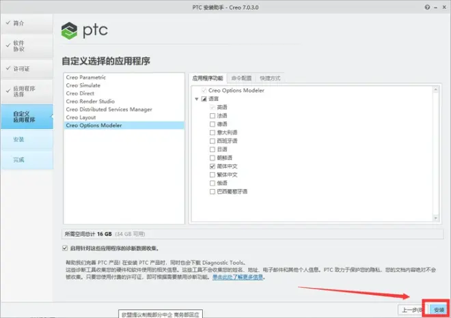The width and height of the screenshot is (451, 318).
Task: Select 安装 step in sidebar
Action: tap(27, 140)
